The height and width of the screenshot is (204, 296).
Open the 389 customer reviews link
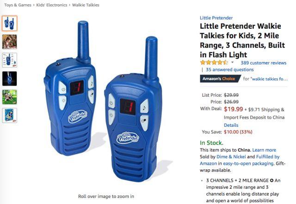(263, 63)
